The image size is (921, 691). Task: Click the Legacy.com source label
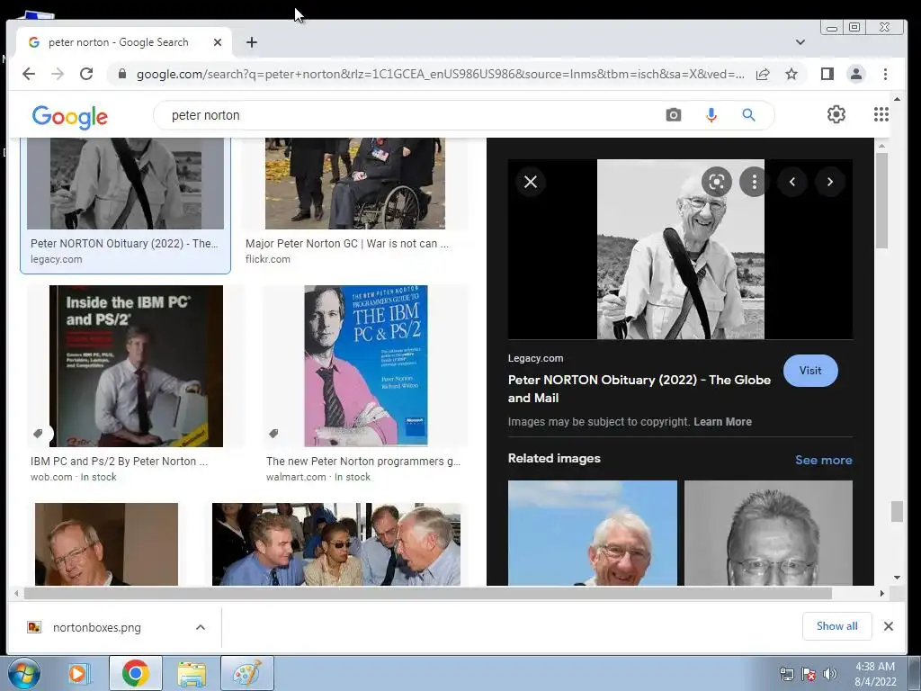[x=536, y=358]
